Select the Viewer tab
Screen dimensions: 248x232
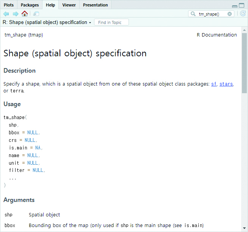click(69, 5)
